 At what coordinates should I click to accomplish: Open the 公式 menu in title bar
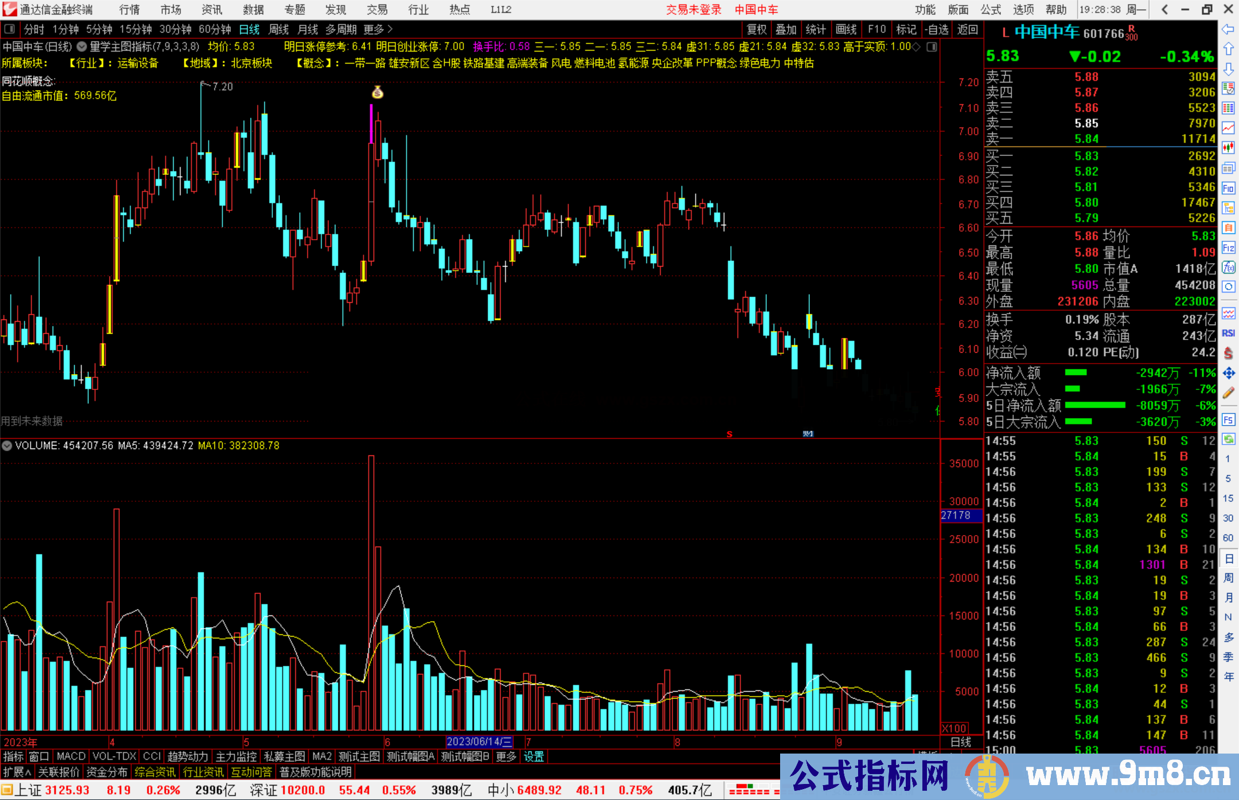pos(991,9)
